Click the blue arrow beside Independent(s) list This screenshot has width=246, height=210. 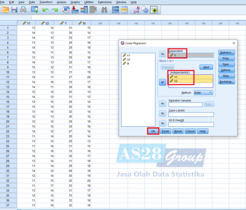[x=163, y=82]
